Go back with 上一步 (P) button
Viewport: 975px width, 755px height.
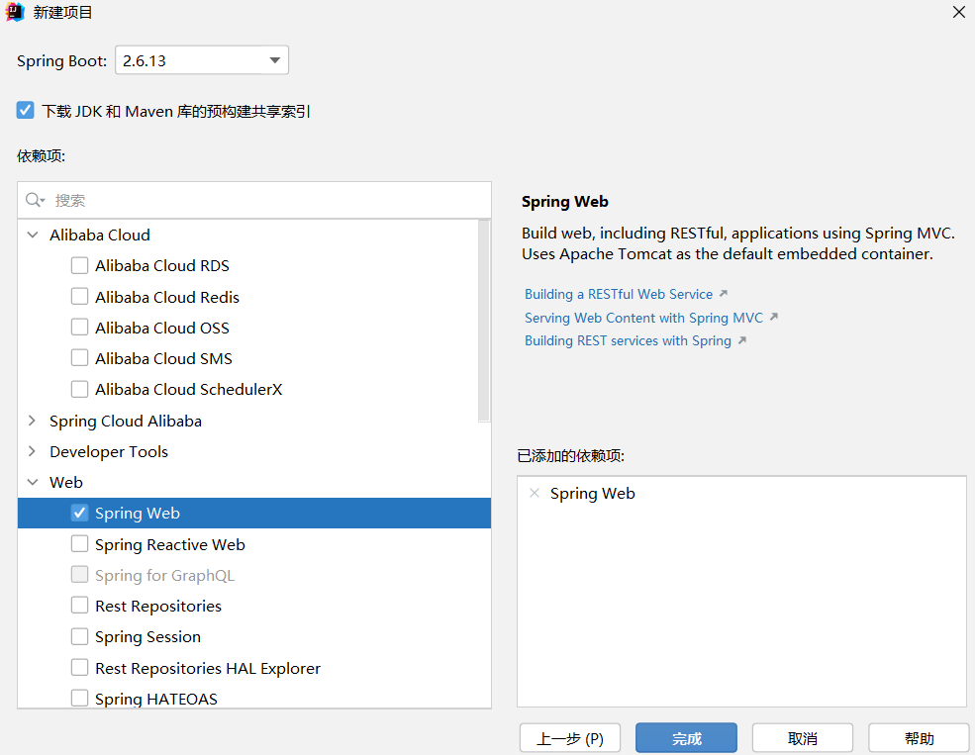[x=570, y=738]
